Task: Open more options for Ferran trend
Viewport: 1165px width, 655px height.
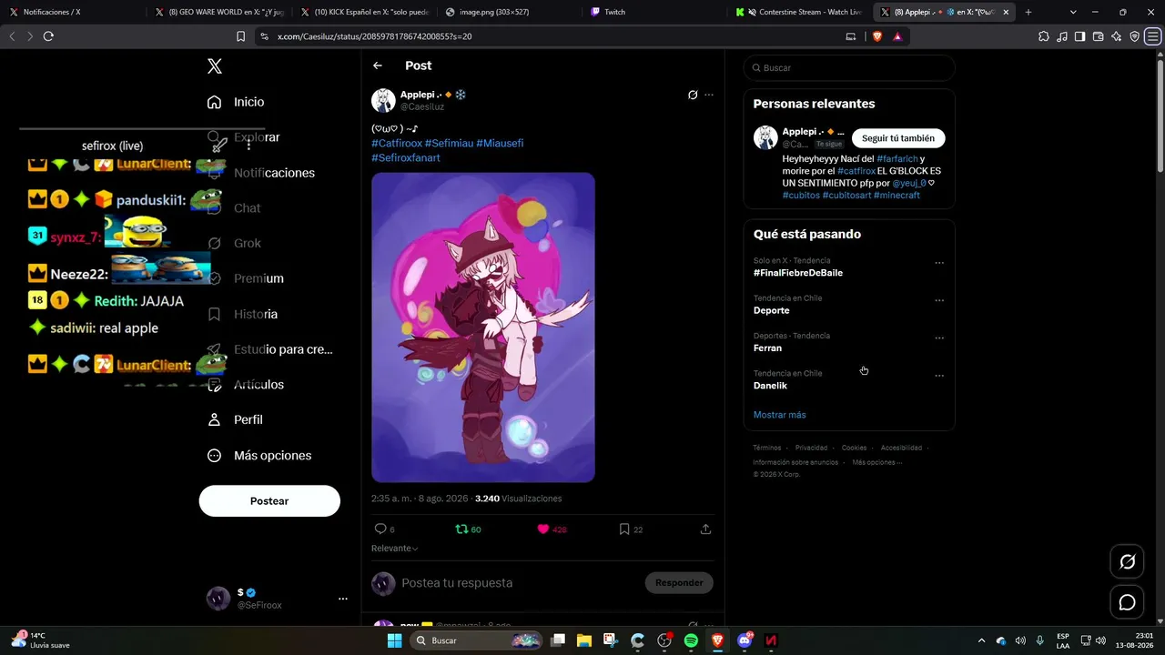Action: pos(939,338)
